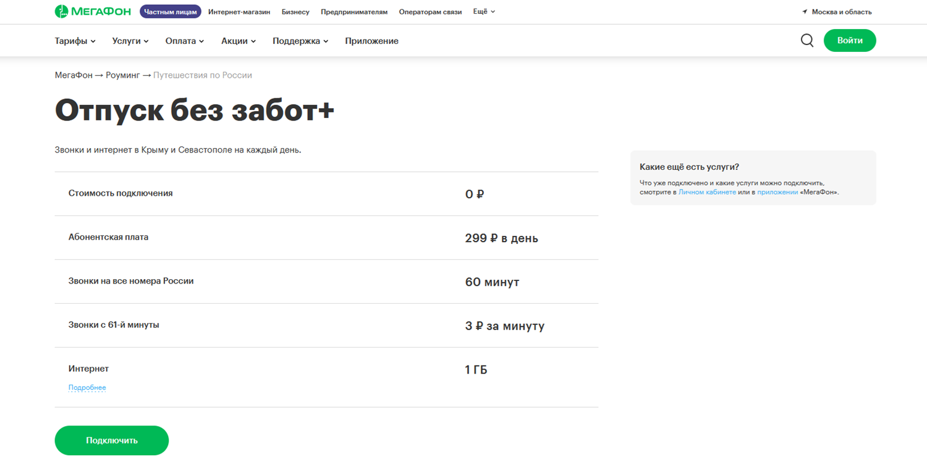Open Интернет-магазин in the top bar

pos(239,12)
